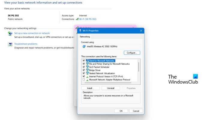210x120 pixels.
Task: Click the horizontal scrollbar under items list
Action: click(108, 83)
